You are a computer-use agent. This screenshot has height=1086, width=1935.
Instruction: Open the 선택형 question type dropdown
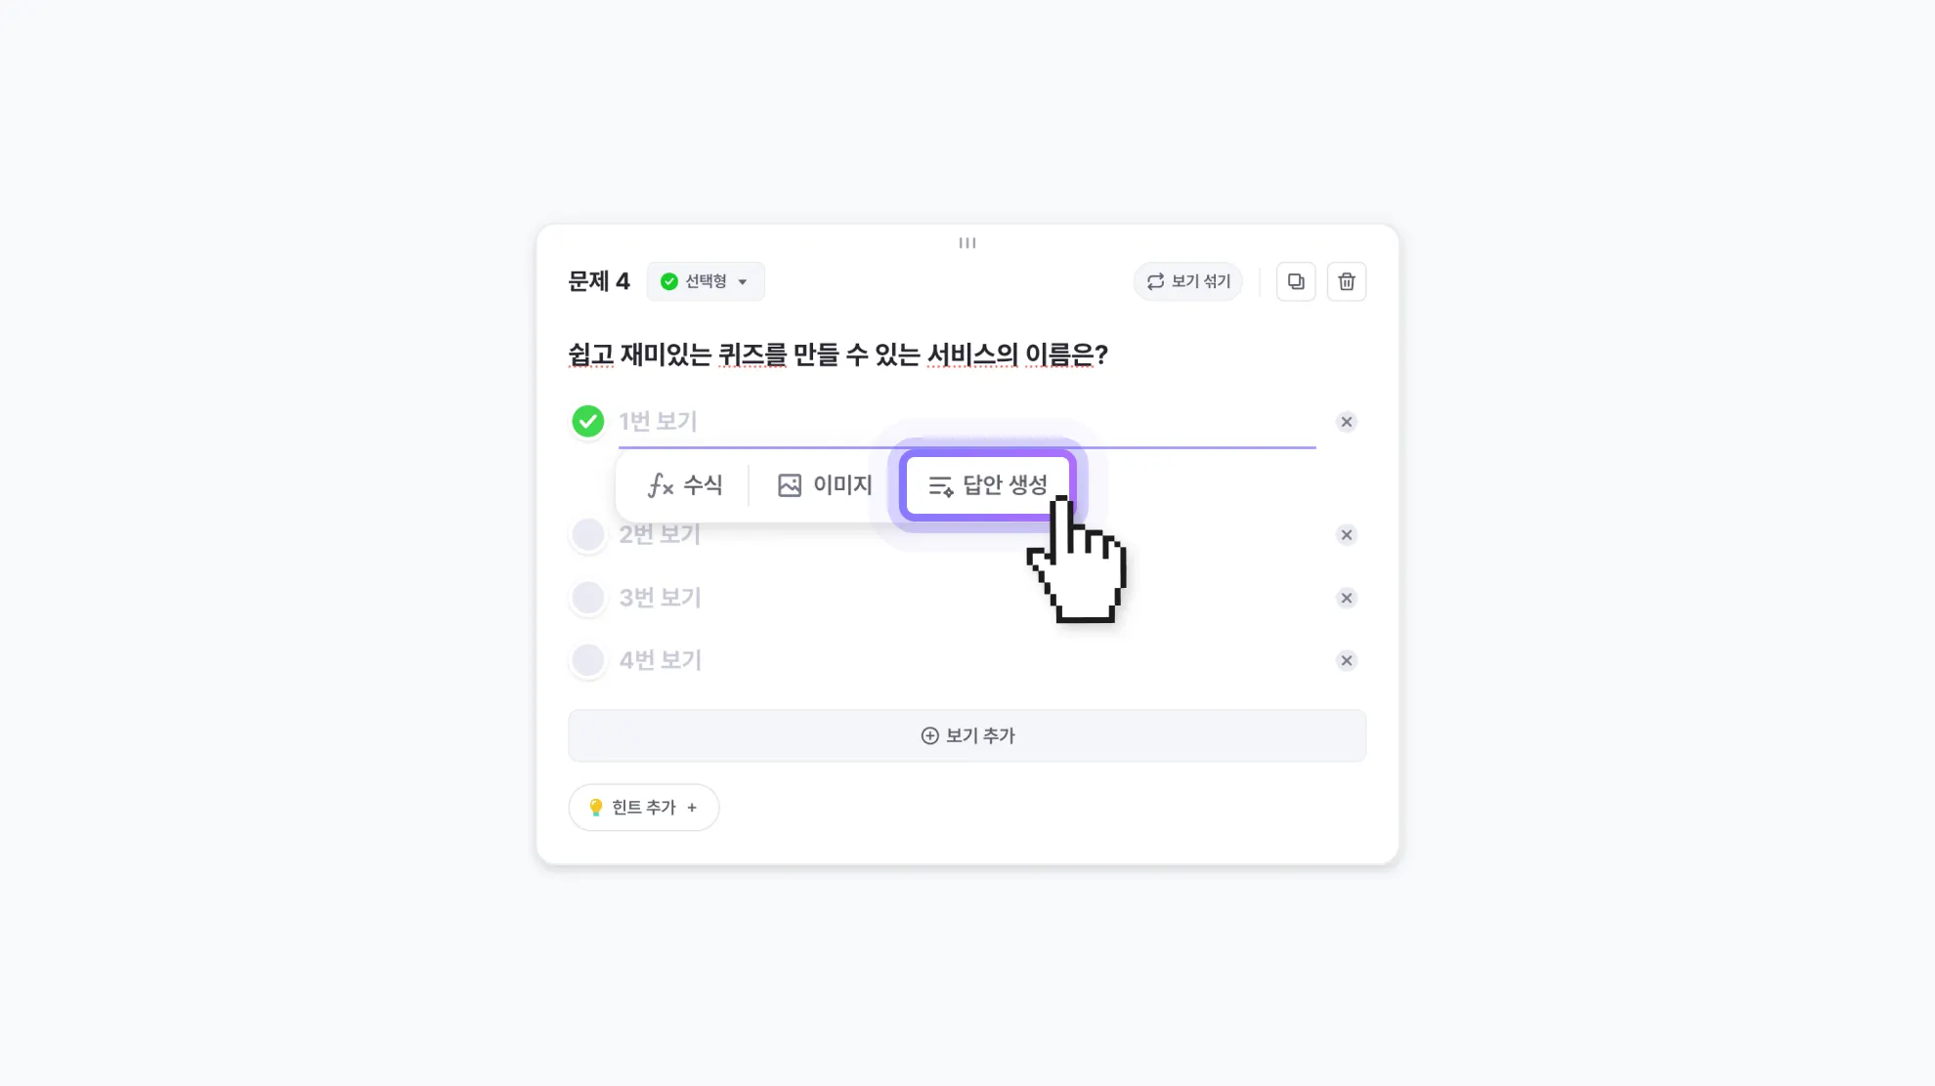point(705,281)
